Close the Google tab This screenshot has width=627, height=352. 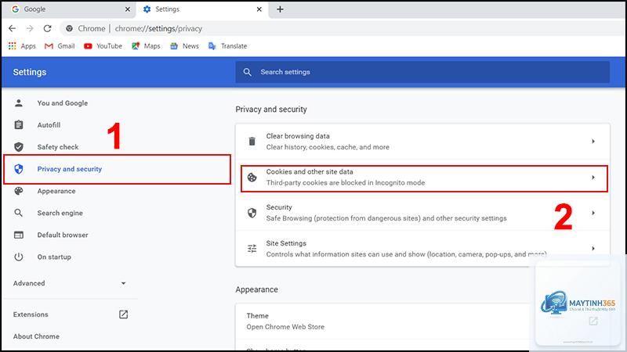[x=128, y=9]
